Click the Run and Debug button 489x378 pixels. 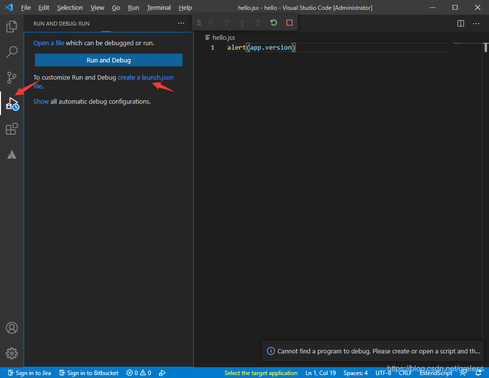109,60
